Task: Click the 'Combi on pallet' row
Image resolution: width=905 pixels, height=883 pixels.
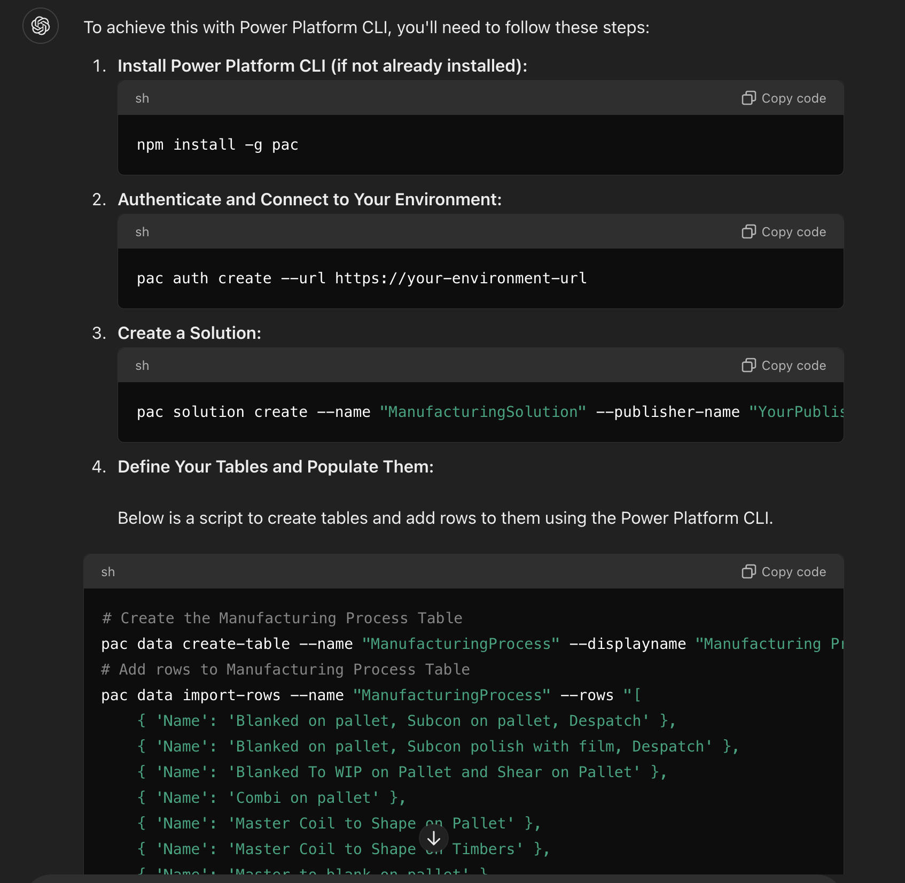Action: point(271,798)
